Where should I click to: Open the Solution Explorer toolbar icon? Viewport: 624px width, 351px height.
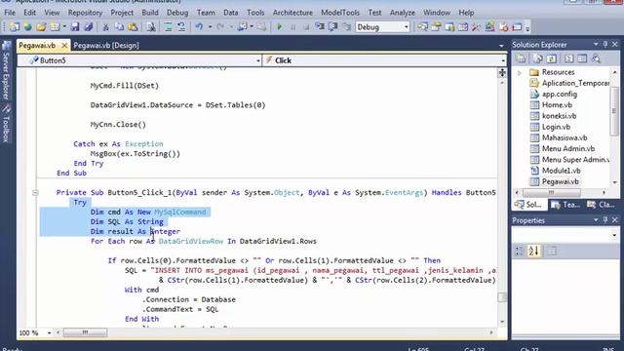(x=422, y=27)
